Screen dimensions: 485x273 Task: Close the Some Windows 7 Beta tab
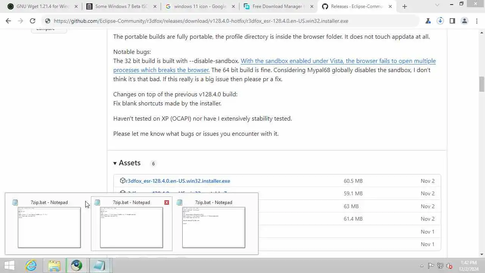point(155,6)
